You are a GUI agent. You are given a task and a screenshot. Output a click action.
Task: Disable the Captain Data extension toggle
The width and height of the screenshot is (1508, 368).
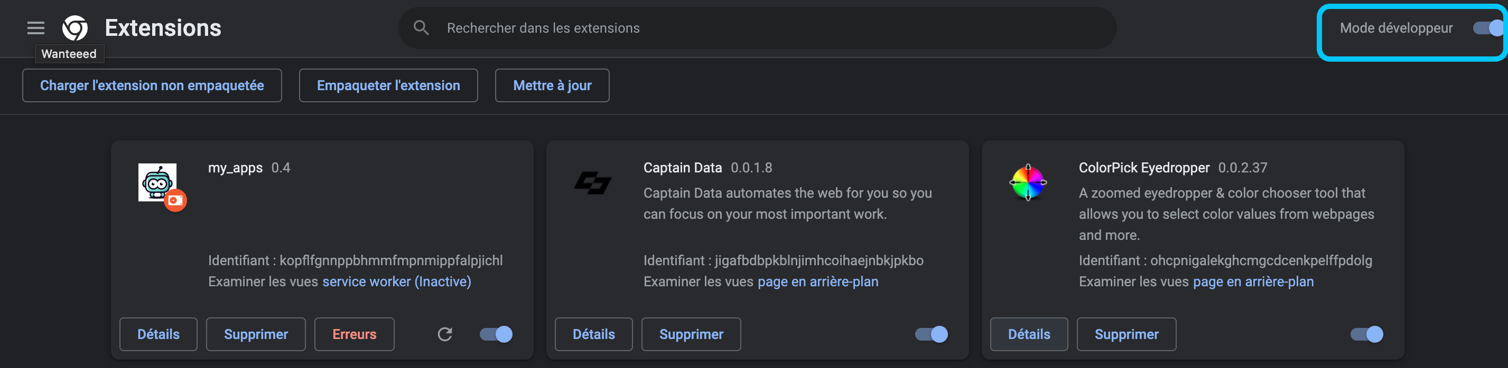pos(932,334)
